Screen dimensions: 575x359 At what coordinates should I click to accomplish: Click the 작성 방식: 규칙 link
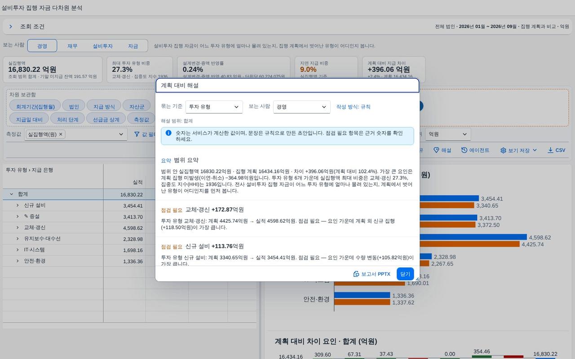pyautogui.click(x=354, y=107)
